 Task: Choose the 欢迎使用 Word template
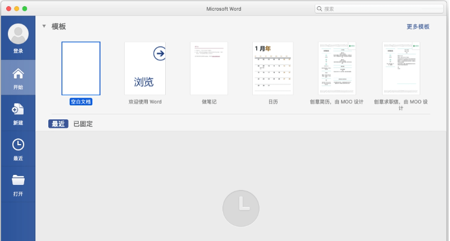tap(145, 68)
